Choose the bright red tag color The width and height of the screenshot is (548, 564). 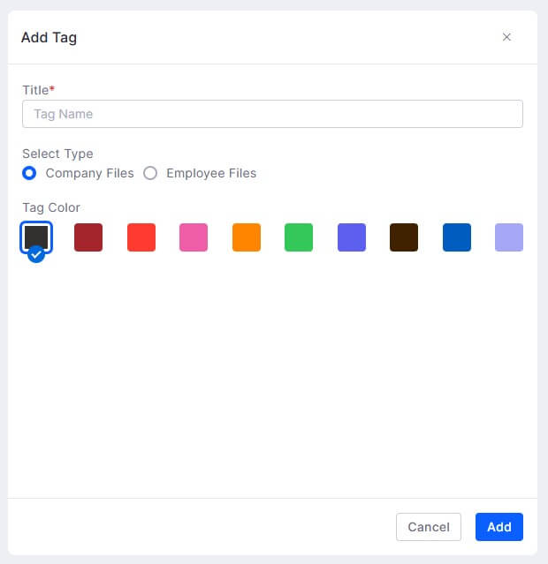[141, 237]
